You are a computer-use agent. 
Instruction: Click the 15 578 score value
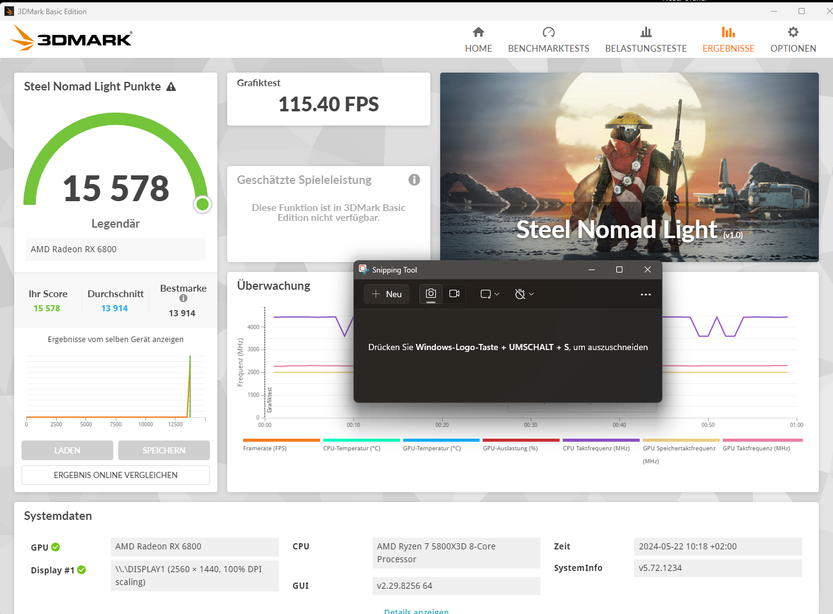[116, 188]
